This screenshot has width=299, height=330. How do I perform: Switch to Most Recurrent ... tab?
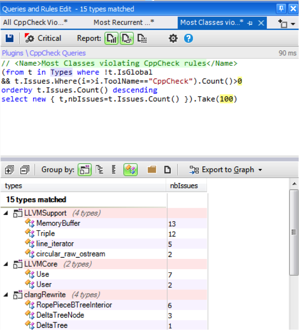tap(124, 22)
